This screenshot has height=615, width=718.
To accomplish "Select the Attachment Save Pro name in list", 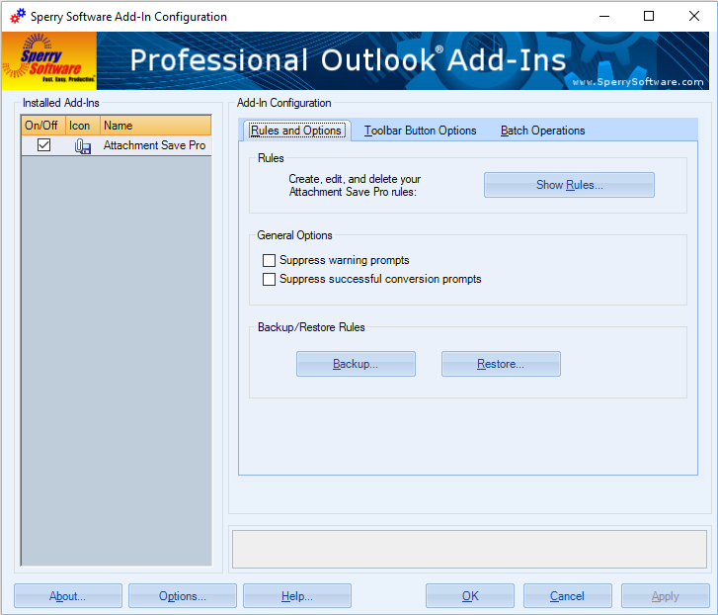I will (154, 145).
